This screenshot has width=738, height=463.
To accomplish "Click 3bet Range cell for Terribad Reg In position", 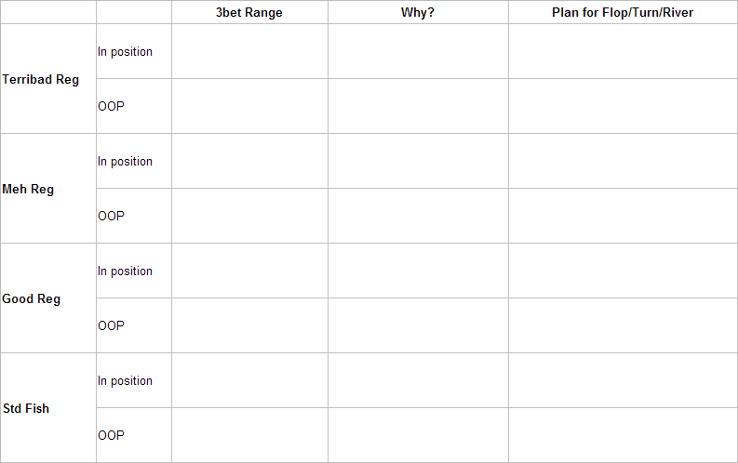I will click(250, 51).
